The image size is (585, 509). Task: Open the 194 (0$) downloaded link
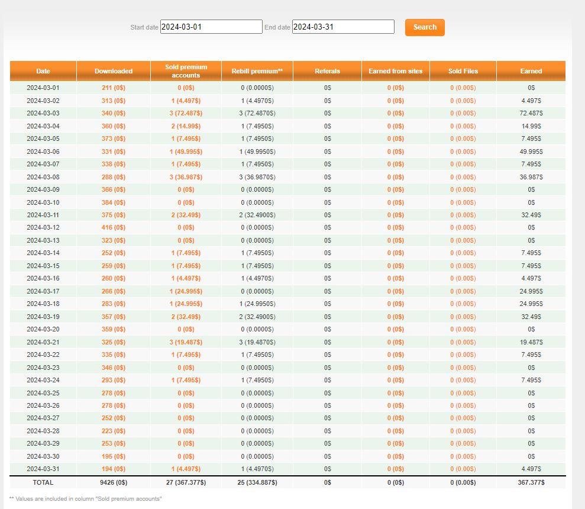pyautogui.click(x=114, y=469)
